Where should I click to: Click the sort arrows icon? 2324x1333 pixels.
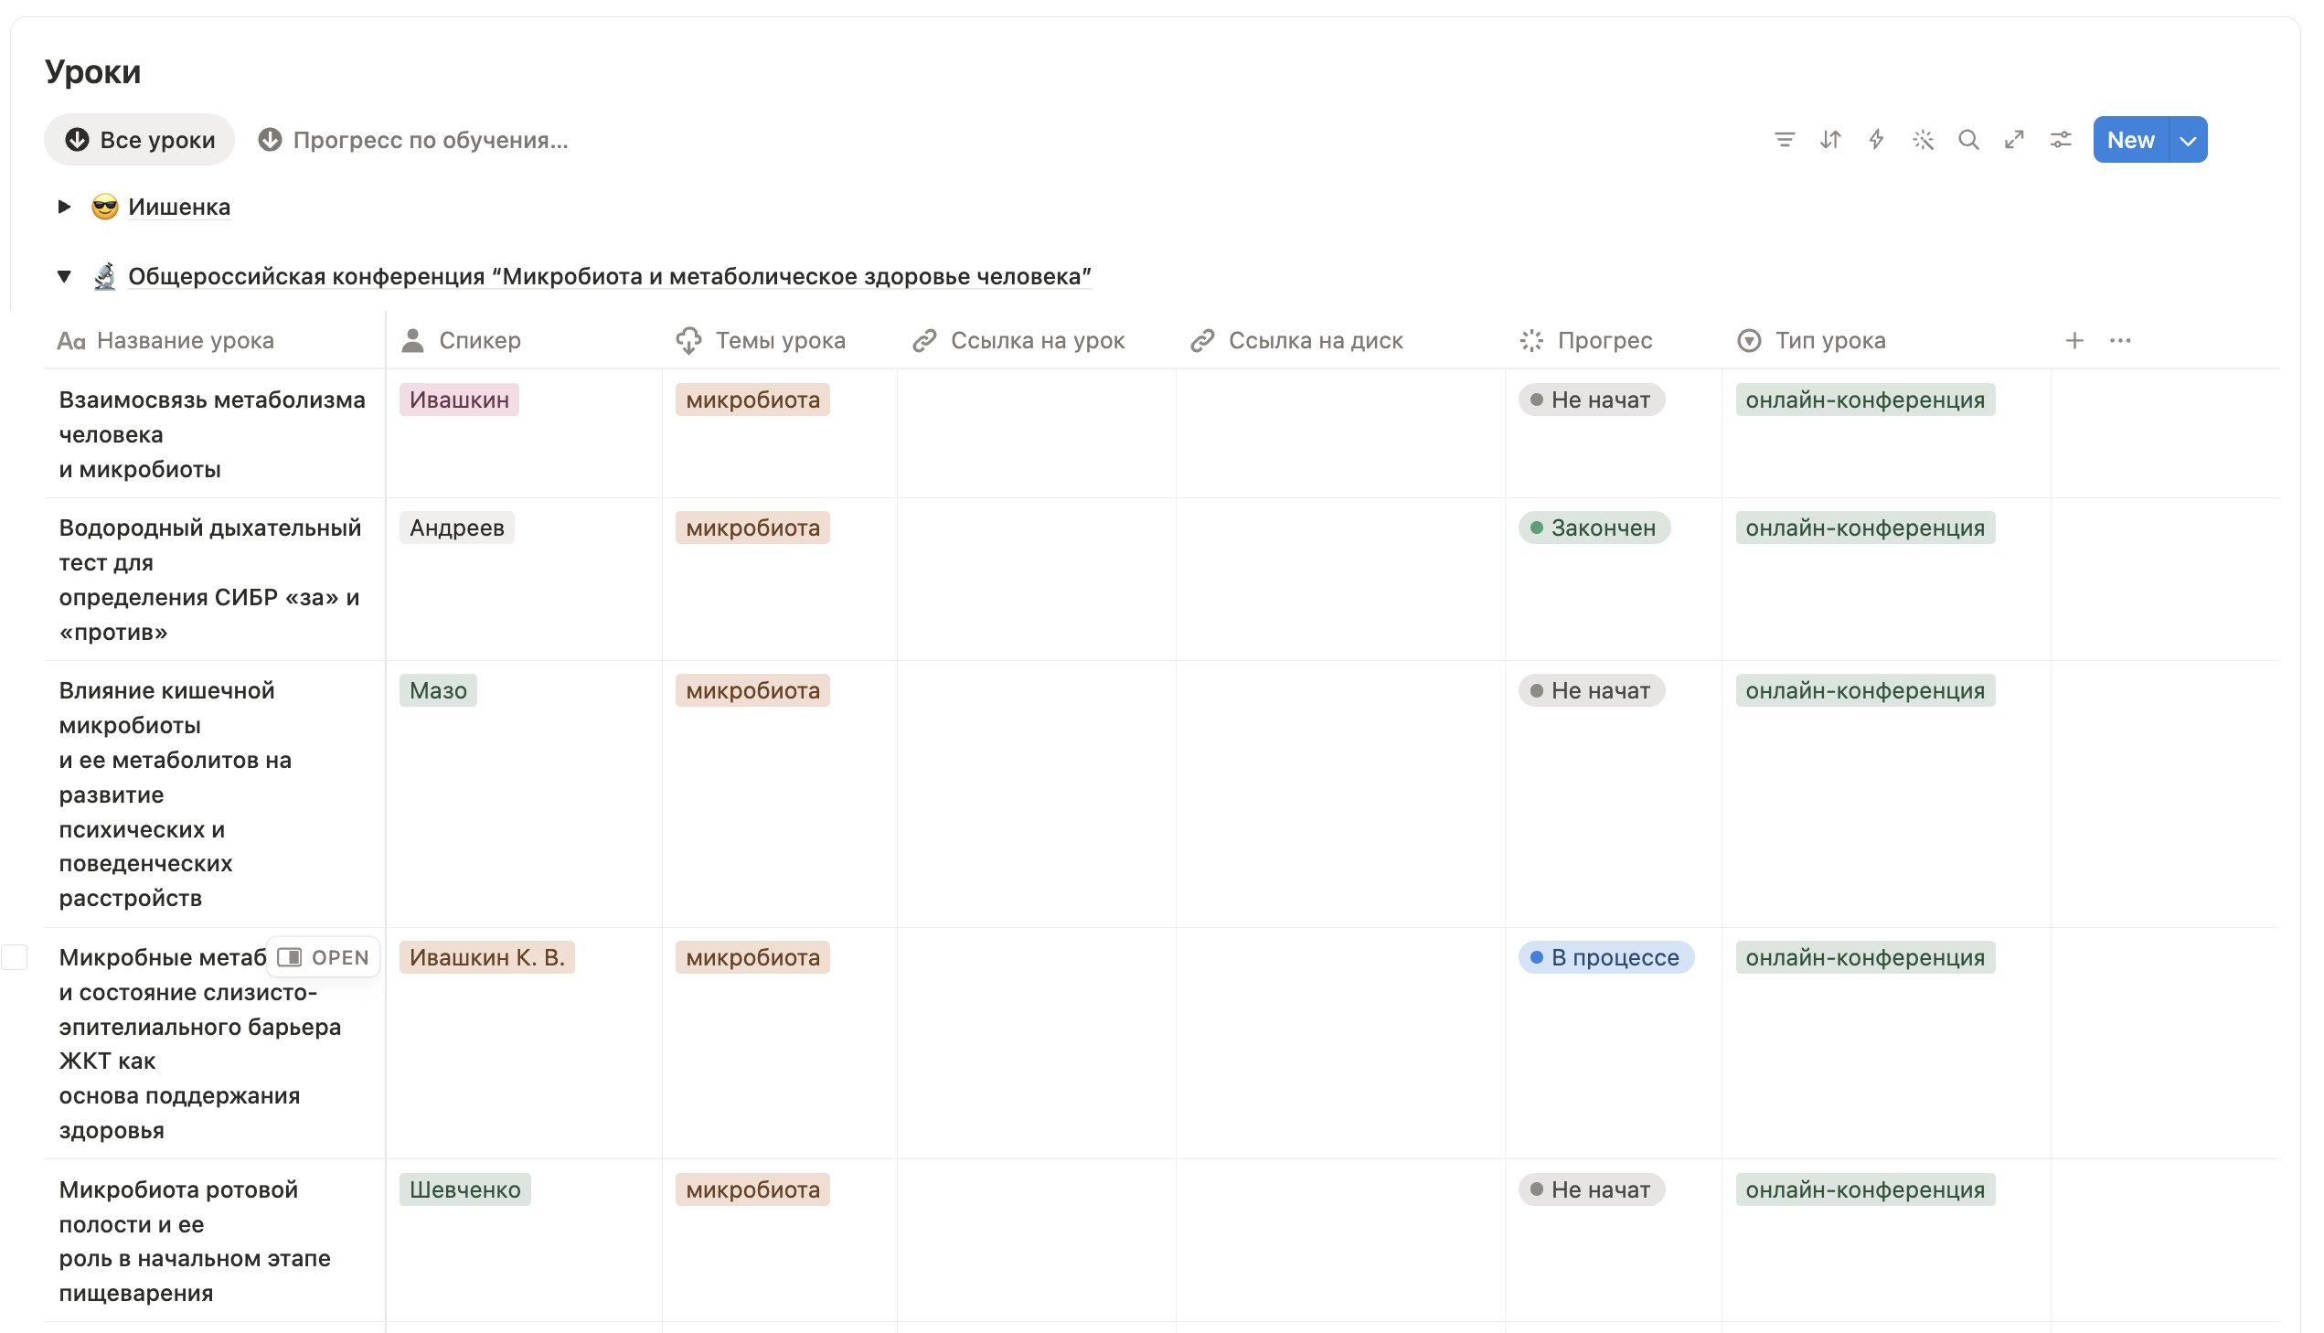click(x=1829, y=140)
